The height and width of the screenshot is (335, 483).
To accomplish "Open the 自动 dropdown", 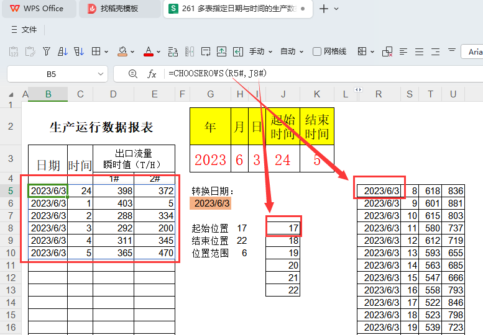I will (292, 51).
